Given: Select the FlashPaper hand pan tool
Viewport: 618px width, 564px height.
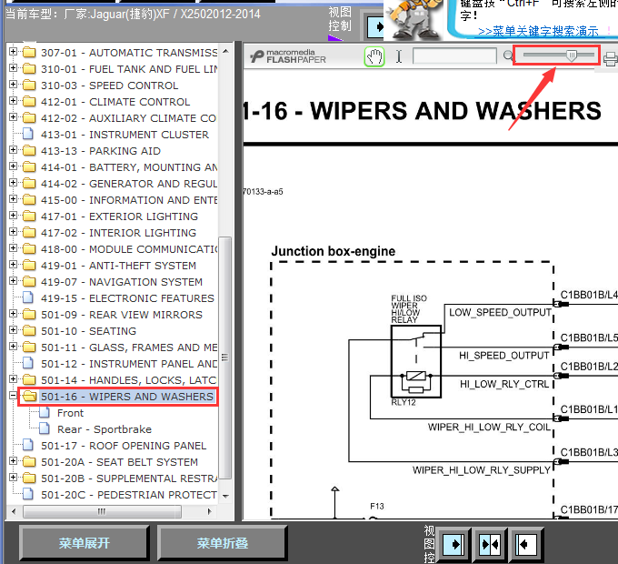Looking at the screenshot, I should click(x=374, y=56).
